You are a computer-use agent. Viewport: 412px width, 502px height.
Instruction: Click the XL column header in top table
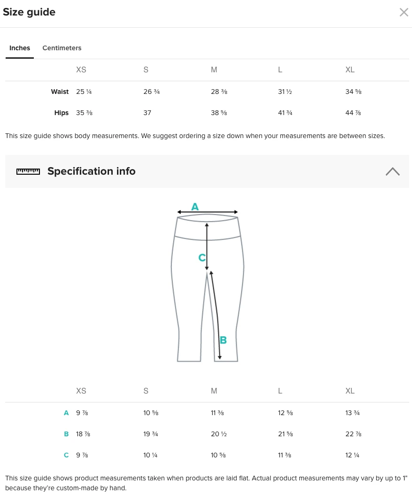350,70
